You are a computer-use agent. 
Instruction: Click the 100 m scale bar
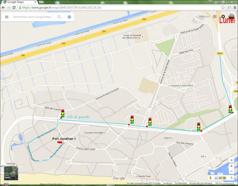(x=224, y=183)
